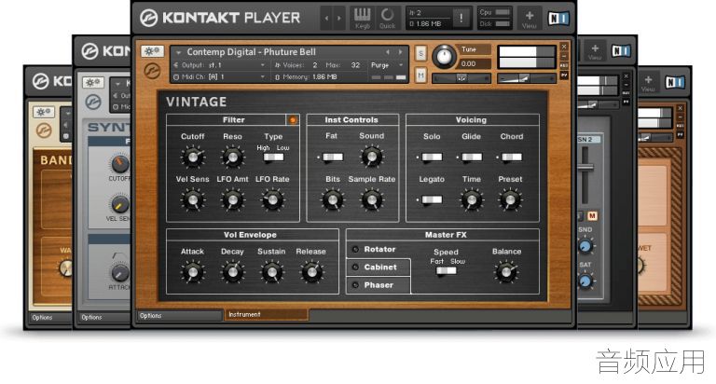This screenshot has width=716, height=384.
Task: Toggle the Filter power button
Action: coord(293,119)
